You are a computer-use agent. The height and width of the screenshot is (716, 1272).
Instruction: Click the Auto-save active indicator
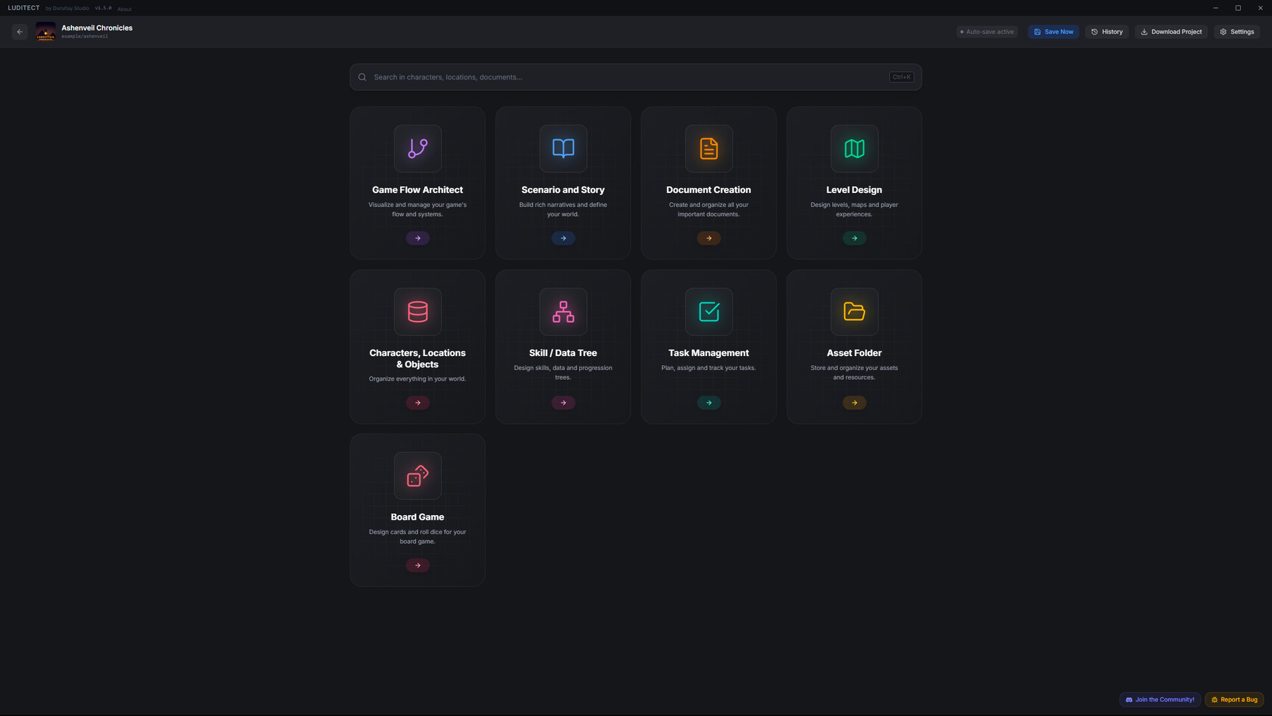click(x=987, y=32)
